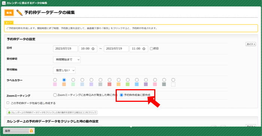Click the clock icon in 10:00 field

[x=93, y=49]
